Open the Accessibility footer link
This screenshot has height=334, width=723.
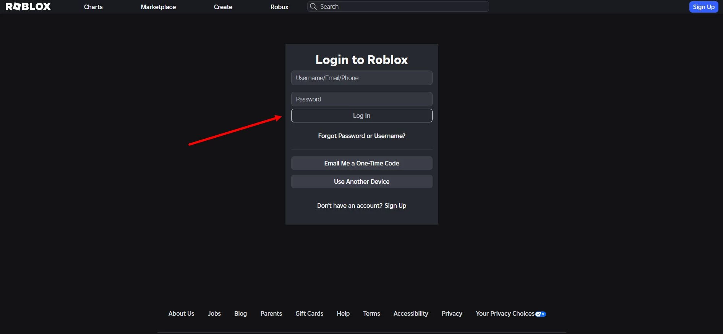tap(411, 313)
